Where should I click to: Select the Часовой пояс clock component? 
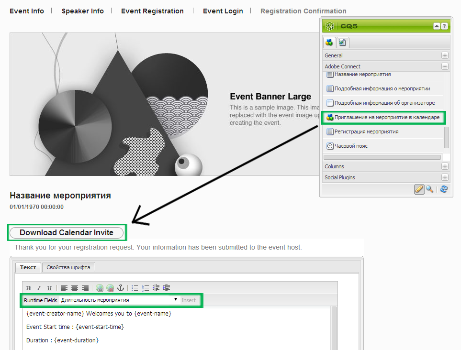point(382,146)
